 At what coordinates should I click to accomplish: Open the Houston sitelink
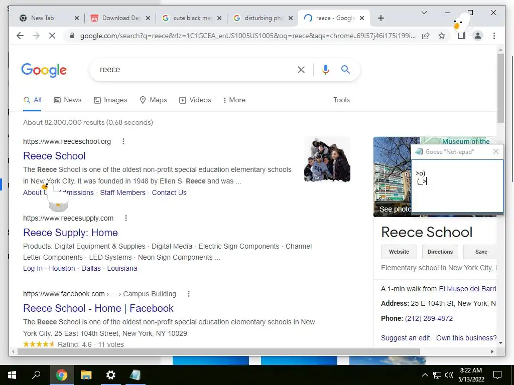(62, 268)
